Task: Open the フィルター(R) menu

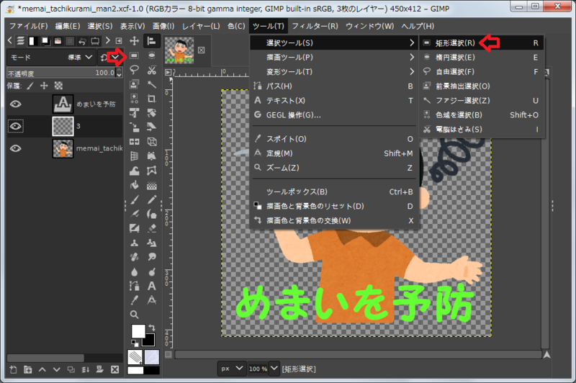Action: [x=315, y=26]
